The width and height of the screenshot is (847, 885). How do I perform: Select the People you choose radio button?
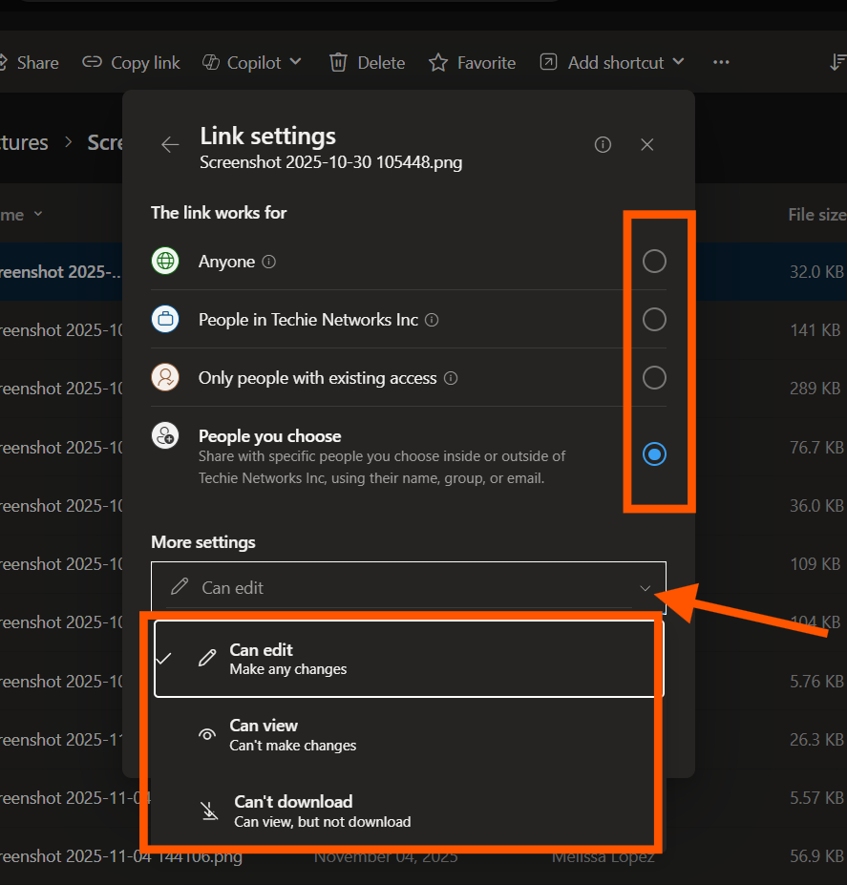coord(654,454)
